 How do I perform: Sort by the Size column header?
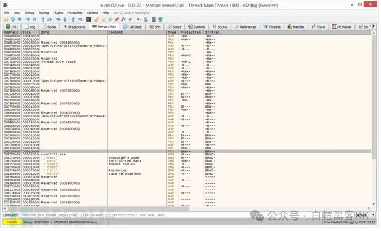click(30, 33)
